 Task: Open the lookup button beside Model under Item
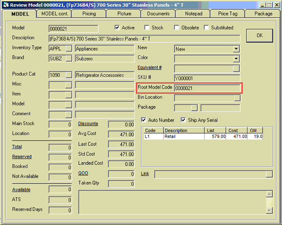68,105
